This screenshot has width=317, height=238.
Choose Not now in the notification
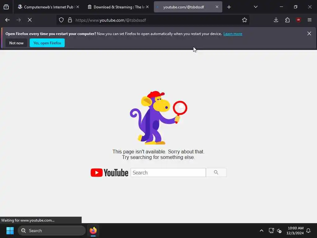[16, 43]
